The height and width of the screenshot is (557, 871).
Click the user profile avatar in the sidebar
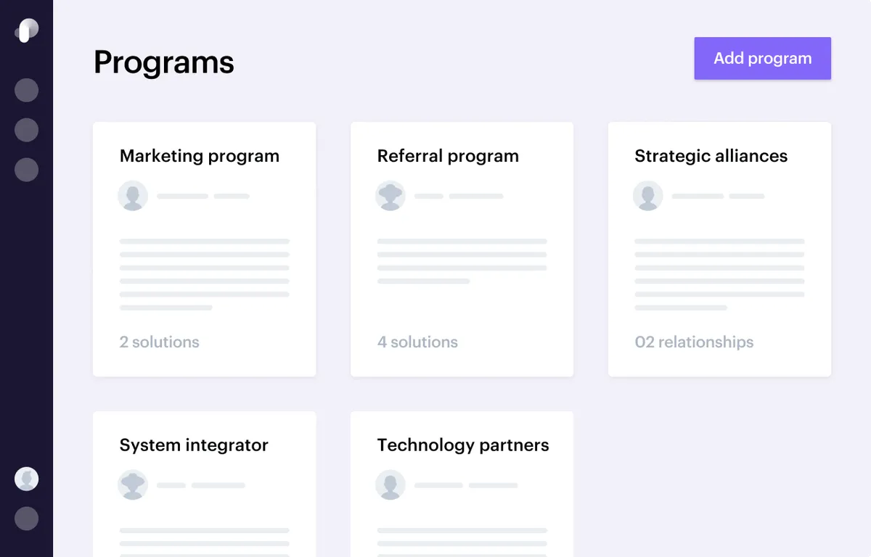[x=26, y=479]
